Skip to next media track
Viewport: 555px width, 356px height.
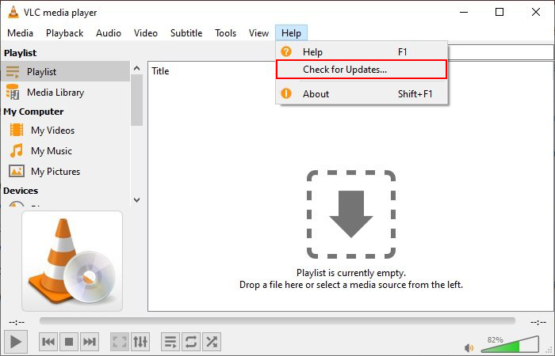[89, 342]
